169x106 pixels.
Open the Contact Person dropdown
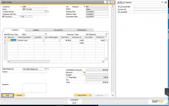click(x=46, y=12)
